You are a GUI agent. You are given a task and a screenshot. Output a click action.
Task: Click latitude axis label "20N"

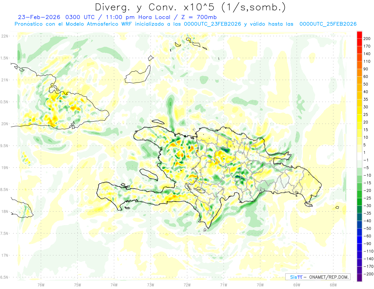click(5, 124)
